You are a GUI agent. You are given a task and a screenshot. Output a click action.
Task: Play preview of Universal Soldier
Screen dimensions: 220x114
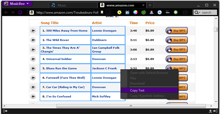(33, 59)
